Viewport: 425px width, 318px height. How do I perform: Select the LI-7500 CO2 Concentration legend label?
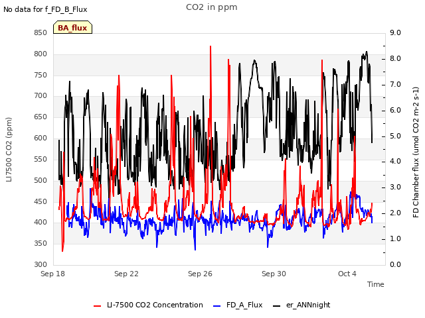click(155, 305)
